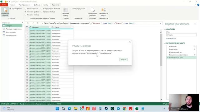
Task: Open gear settings for Источник step
Action: [x=194, y=46]
